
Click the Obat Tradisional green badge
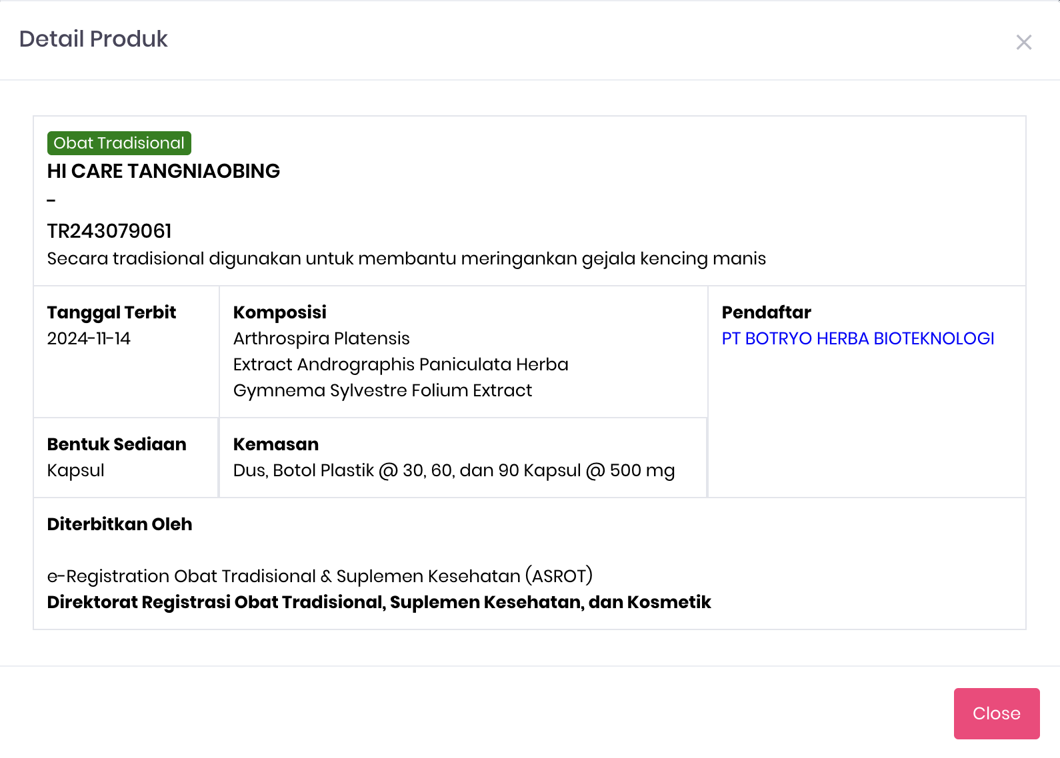pos(119,143)
